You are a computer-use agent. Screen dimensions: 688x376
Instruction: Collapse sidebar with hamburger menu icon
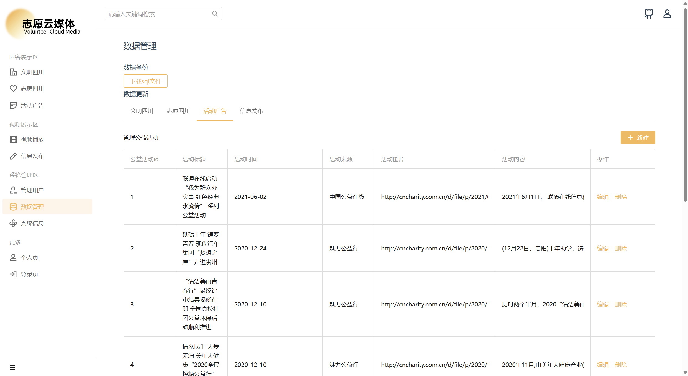point(12,367)
